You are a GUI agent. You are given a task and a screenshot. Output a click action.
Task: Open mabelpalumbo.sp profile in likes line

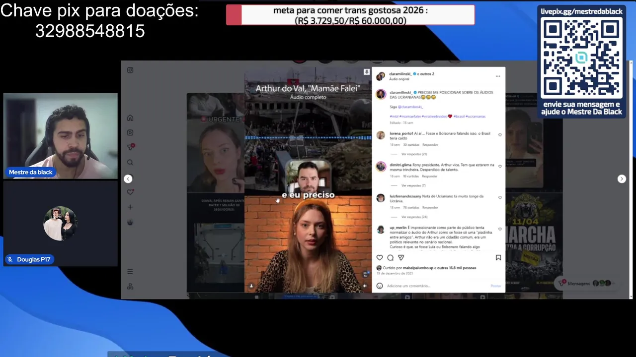tap(418, 268)
